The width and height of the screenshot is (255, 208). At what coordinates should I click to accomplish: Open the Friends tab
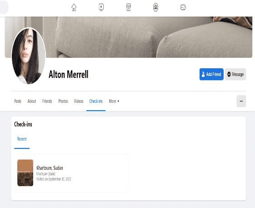[47, 101]
